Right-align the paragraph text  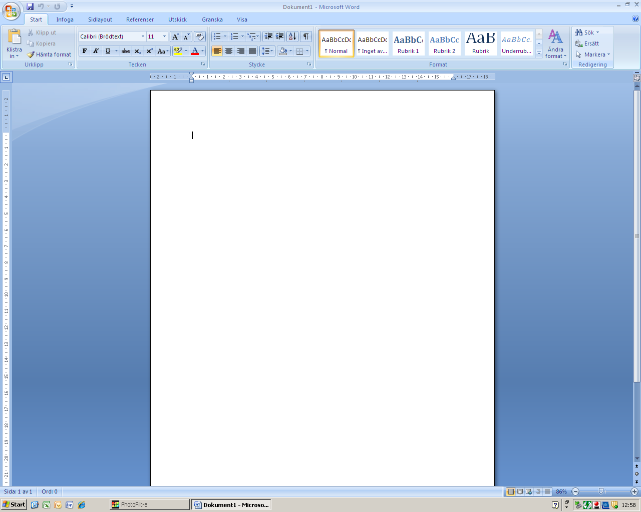241,51
